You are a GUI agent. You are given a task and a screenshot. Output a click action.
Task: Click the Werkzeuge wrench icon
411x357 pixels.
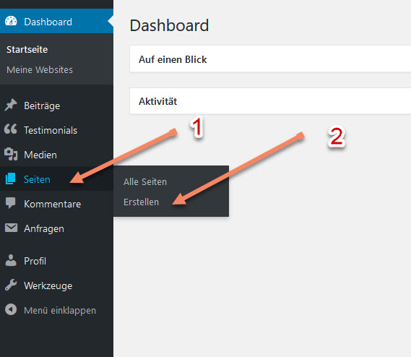tap(11, 285)
